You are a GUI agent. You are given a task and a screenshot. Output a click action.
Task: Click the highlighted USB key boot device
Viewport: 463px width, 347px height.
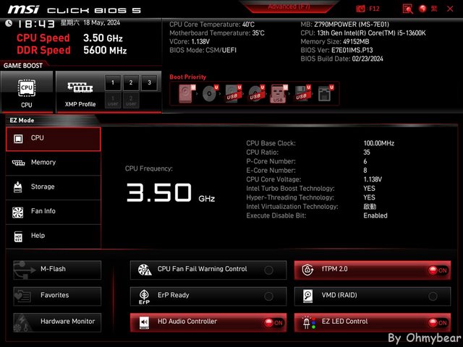(279, 93)
